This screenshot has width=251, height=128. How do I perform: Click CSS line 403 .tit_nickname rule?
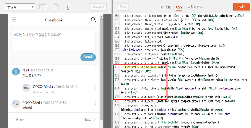click(184, 82)
